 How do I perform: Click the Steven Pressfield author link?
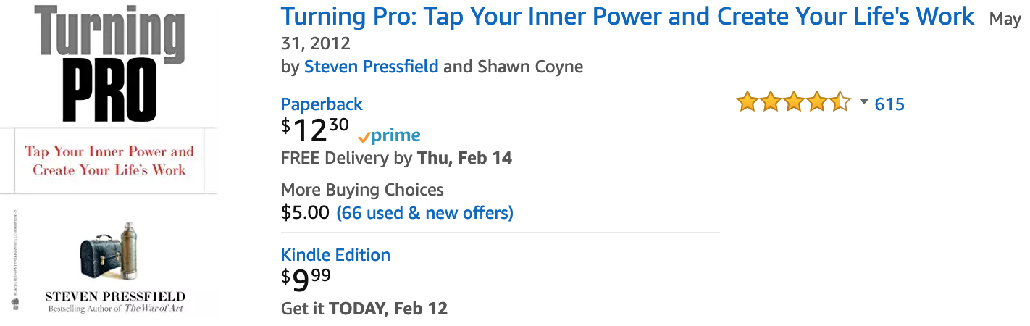371,67
